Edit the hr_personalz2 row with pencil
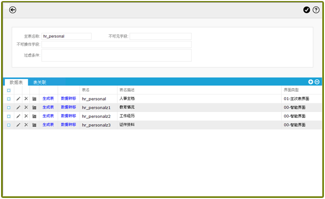This screenshot has height=199, width=325. coord(18,116)
